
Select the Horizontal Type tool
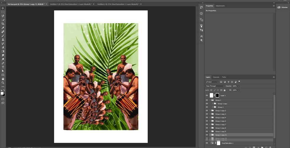tap(3, 67)
